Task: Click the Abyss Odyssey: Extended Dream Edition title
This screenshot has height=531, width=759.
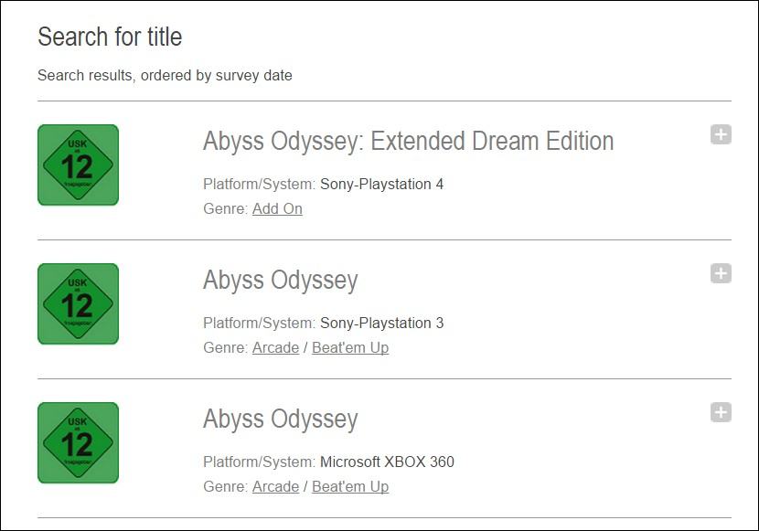Action: 409,142
